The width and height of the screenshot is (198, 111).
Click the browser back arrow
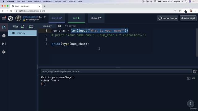coord(3,11)
